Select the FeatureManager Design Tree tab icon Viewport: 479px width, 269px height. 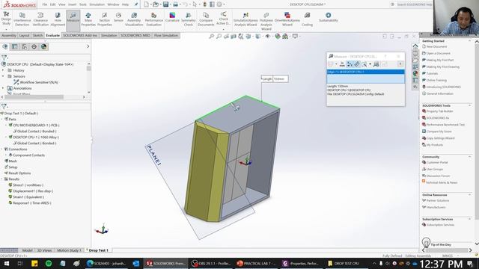click(5, 46)
